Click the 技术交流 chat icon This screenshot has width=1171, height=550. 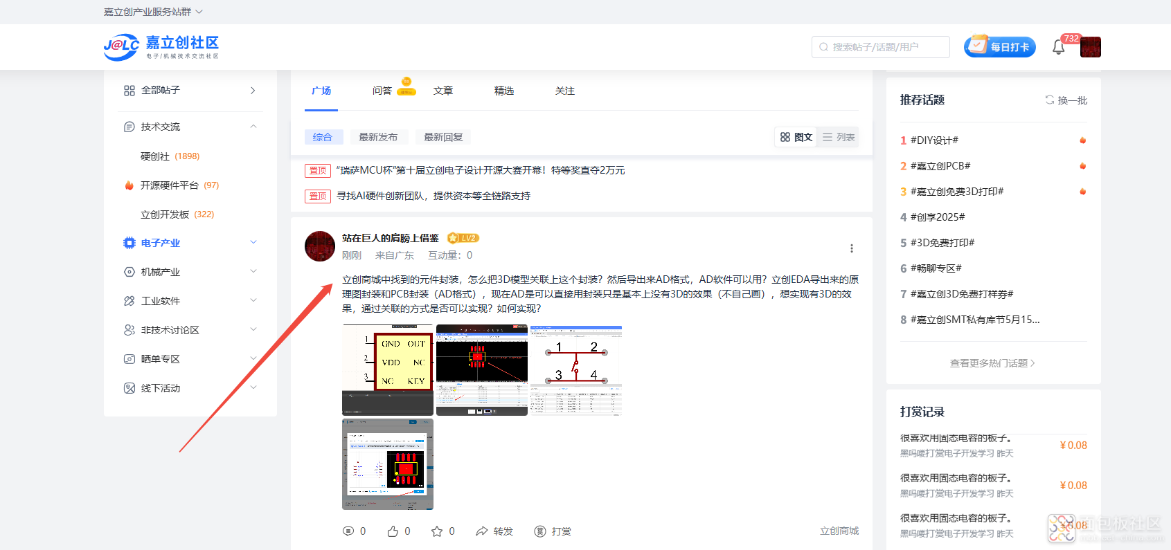click(129, 127)
